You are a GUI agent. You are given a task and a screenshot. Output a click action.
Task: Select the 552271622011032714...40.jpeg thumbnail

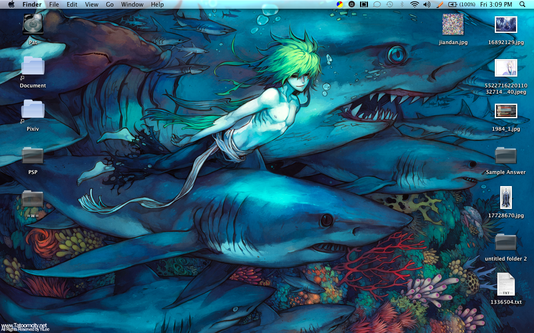506,68
